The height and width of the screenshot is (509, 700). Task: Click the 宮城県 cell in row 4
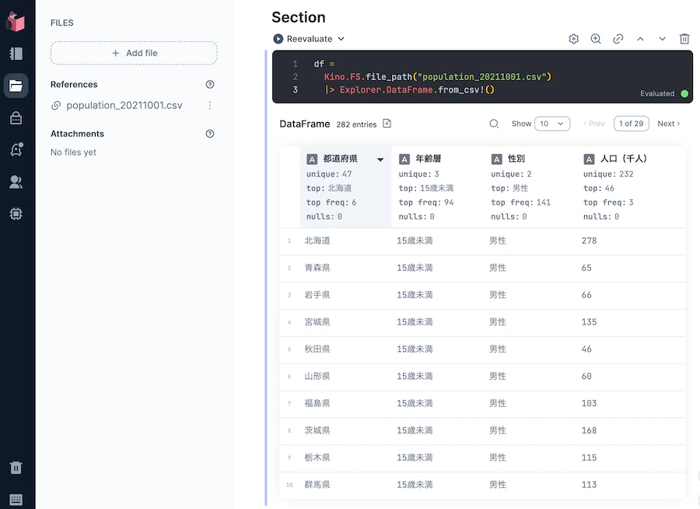317,321
